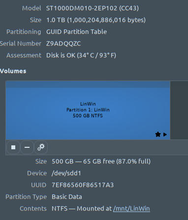The height and width of the screenshot is (220, 188).
Task: Click the 65 GB free size text
Action: point(99,162)
